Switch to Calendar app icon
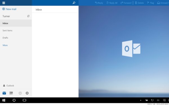Screen dimensions: 169x105 [11, 93]
